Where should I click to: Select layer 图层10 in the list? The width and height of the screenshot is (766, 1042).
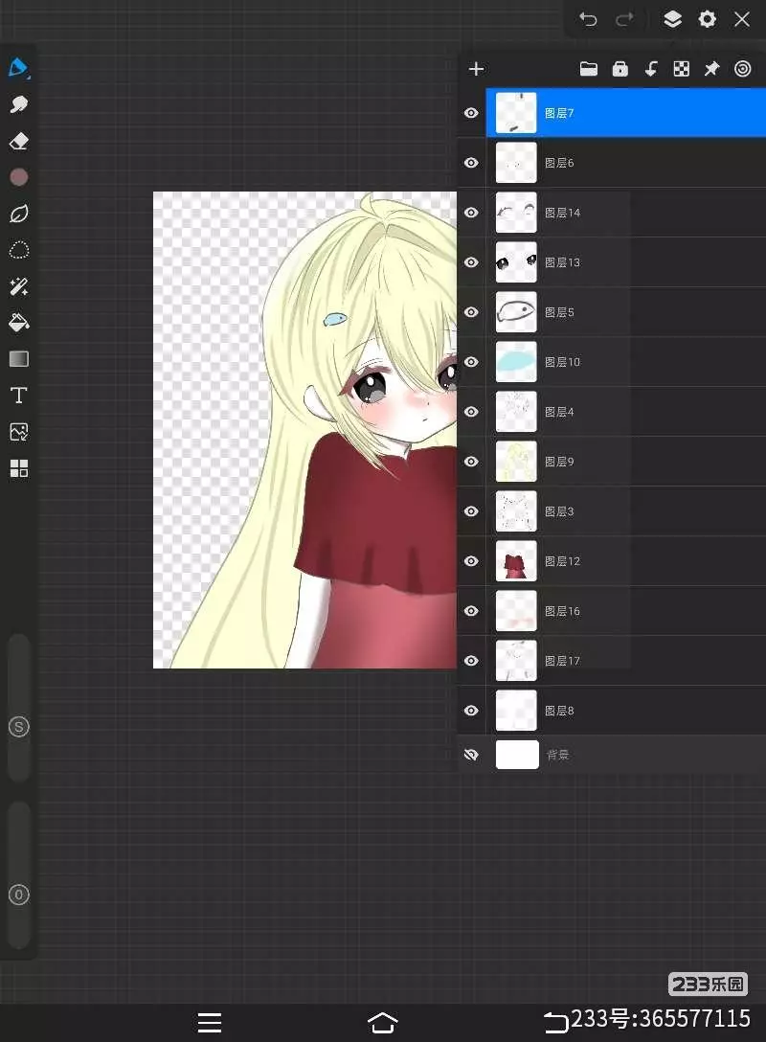574,362
